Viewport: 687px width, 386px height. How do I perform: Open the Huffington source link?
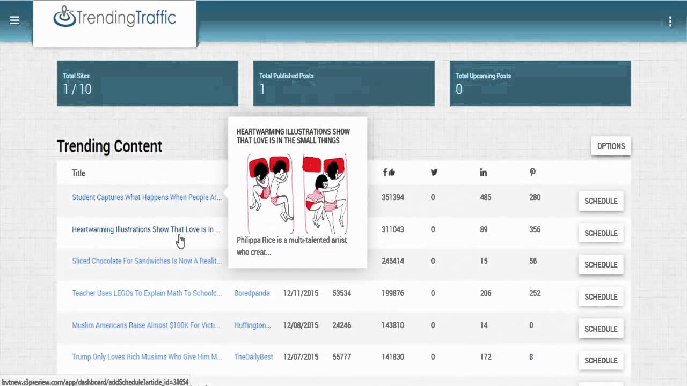[252, 325]
